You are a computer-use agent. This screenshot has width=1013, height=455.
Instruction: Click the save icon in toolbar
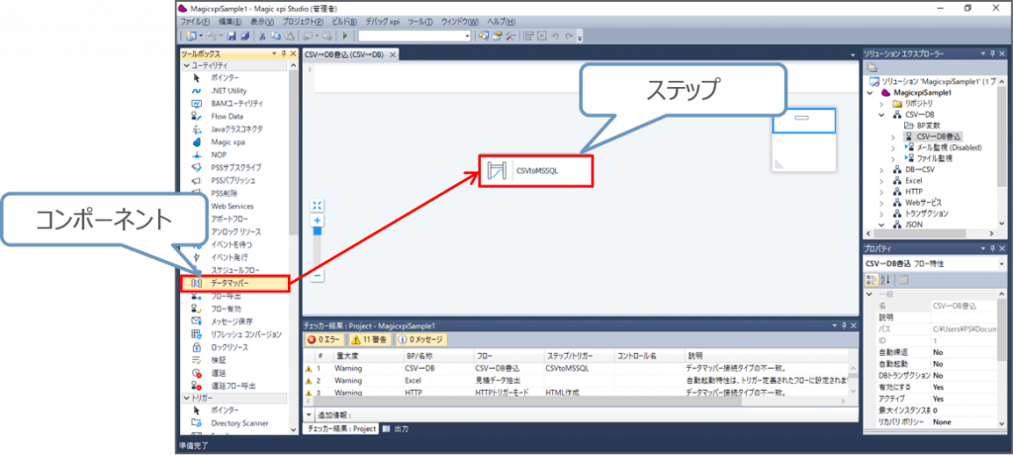(231, 36)
